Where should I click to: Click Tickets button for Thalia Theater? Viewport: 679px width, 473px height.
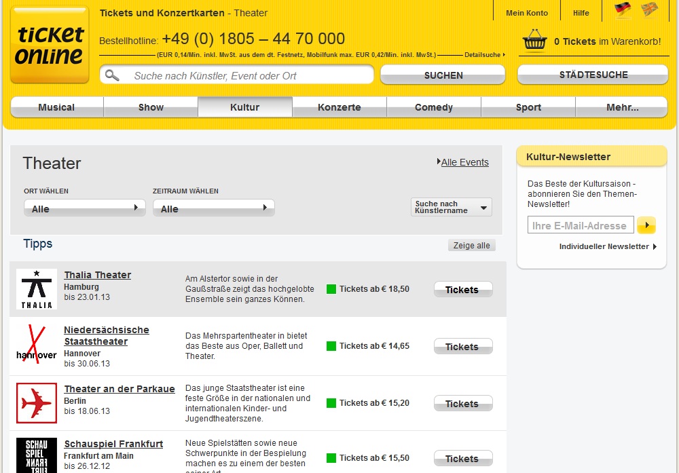coord(463,290)
